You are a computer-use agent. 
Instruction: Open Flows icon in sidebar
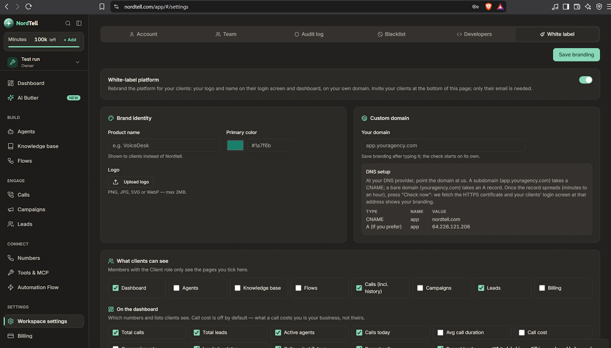10,161
